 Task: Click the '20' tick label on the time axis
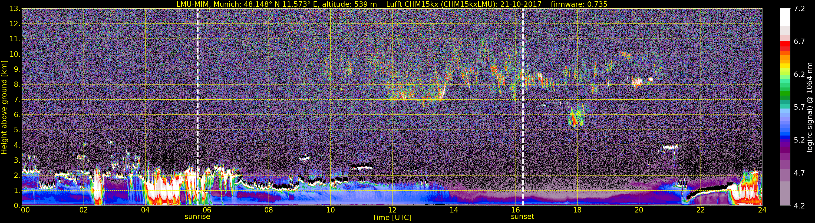click(639, 210)
